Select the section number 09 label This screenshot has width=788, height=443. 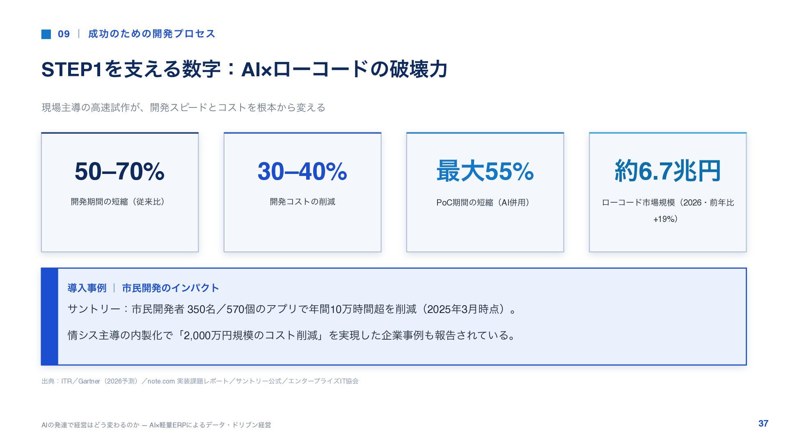pos(64,34)
